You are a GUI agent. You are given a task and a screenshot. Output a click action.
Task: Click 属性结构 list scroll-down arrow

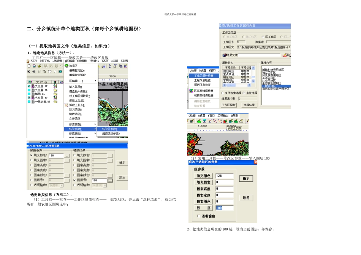253,81
